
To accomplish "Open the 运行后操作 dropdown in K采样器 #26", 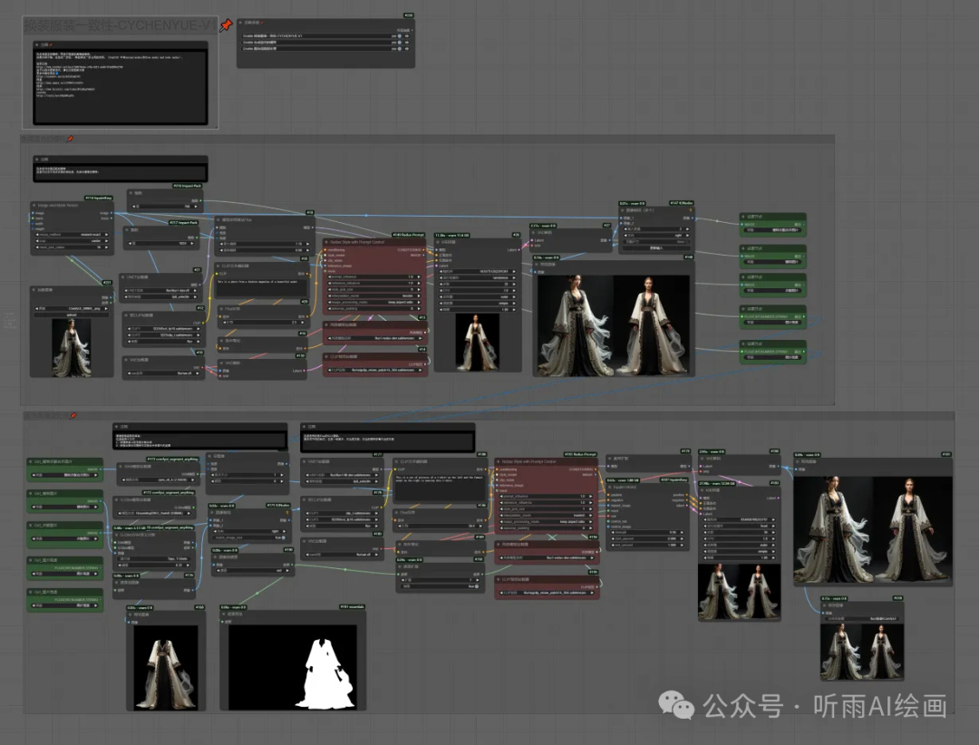I will (478, 277).
